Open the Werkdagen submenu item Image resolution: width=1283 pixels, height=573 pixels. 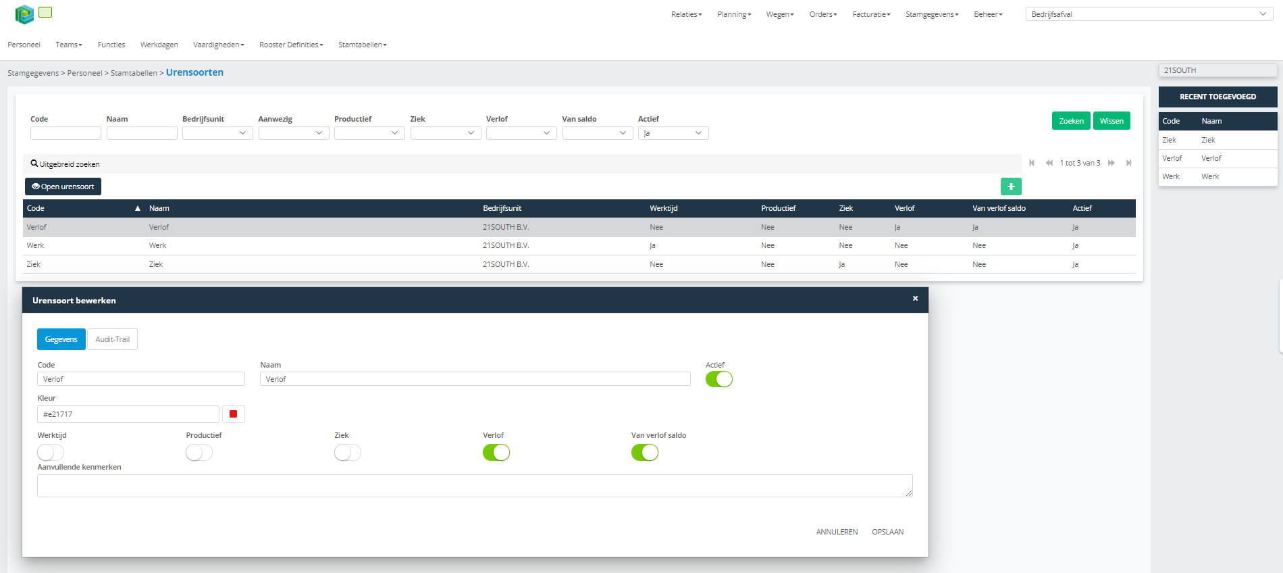pyautogui.click(x=159, y=45)
